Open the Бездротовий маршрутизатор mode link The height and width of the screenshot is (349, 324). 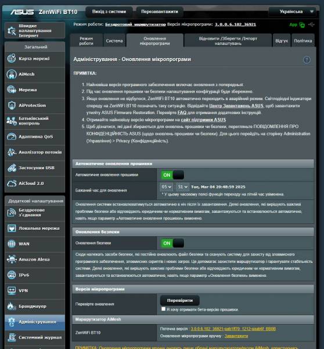(x=135, y=24)
